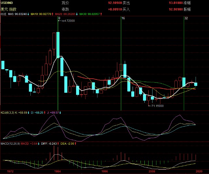Click the red up arrow beside MA10 value

coord(53,14)
